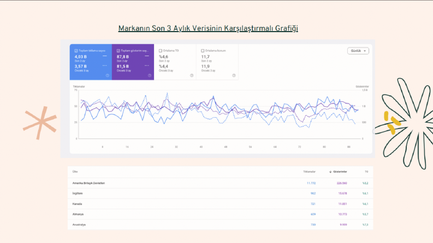Click the %4,6 average CTR value

coord(163,57)
